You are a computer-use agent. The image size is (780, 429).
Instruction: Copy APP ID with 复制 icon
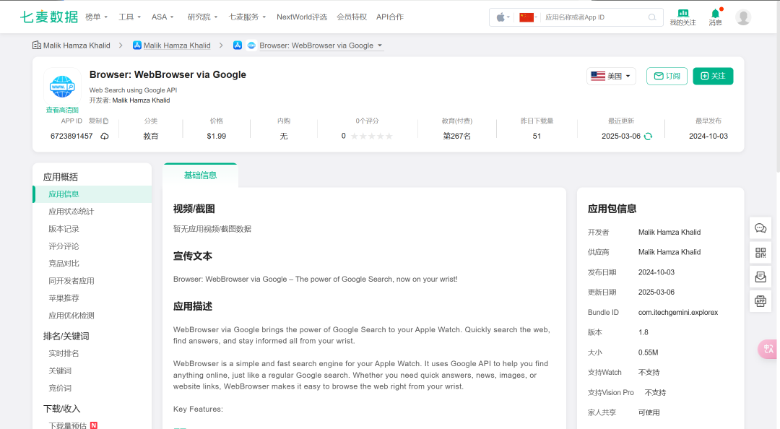click(98, 121)
